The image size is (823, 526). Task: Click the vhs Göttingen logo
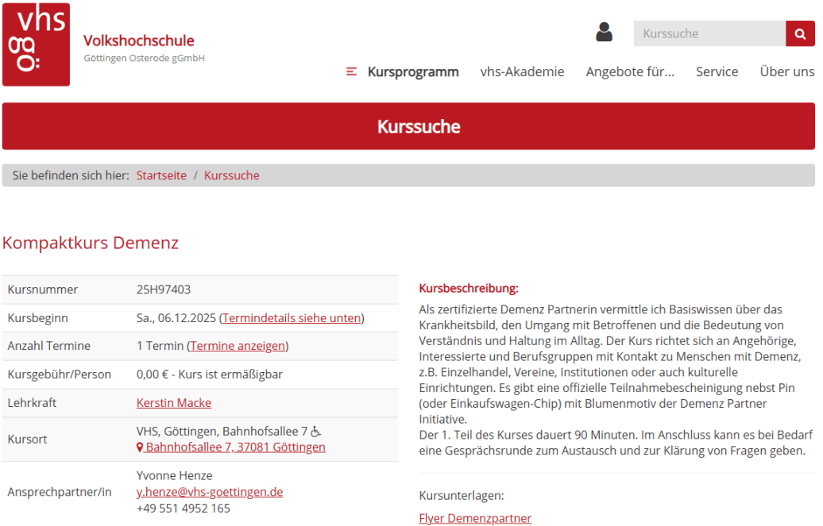36,44
